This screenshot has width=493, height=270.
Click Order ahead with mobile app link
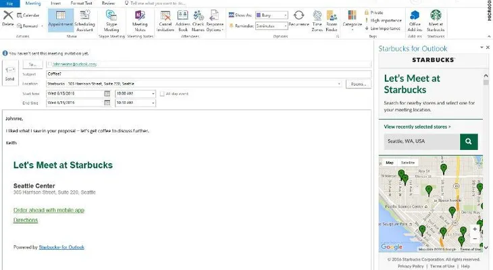point(49,210)
